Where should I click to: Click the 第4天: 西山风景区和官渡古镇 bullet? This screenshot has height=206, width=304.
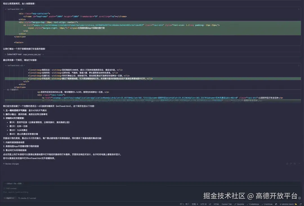click(x=24, y=134)
